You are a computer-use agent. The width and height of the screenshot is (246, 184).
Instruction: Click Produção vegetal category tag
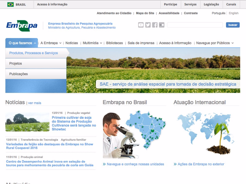[x=79, y=113]
